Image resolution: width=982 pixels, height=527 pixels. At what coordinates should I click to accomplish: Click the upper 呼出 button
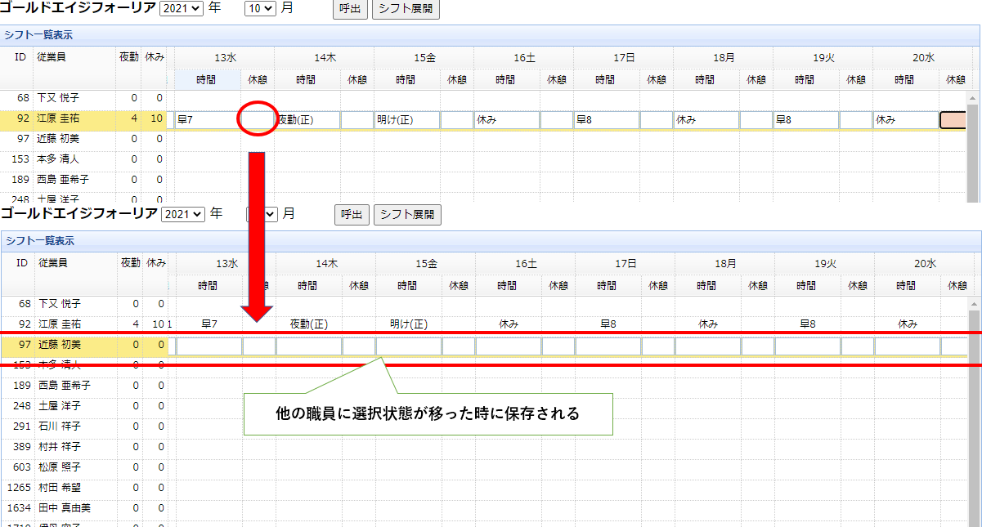point(350,10)
